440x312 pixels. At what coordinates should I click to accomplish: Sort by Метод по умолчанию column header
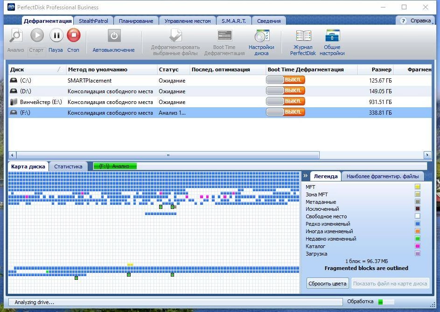[x=112, y=69]
